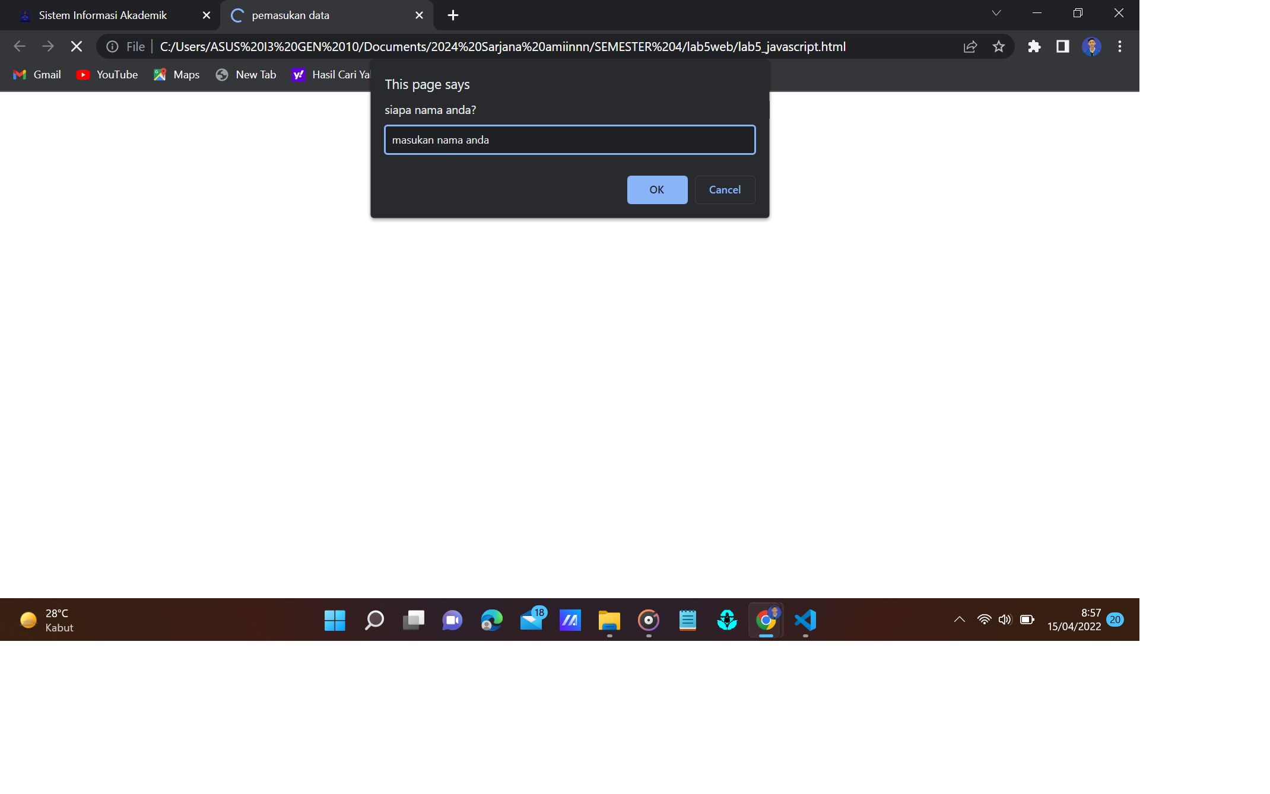
Task: Bookmark this page using the star icon
Action: point(999,46)
